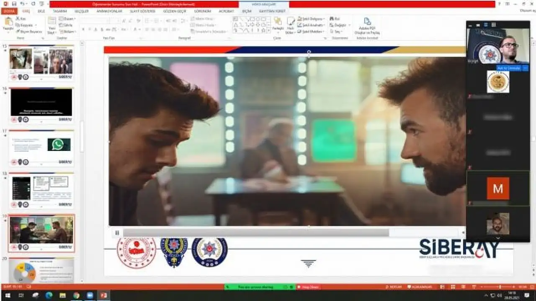536x301 pixels.
Task: Click the New Slide (Yeni Slayt) icon
Action: (x=52, y=24)
